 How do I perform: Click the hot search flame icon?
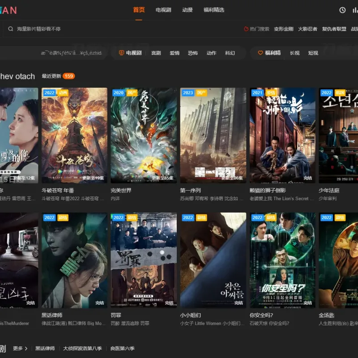[x=246, y=29]
